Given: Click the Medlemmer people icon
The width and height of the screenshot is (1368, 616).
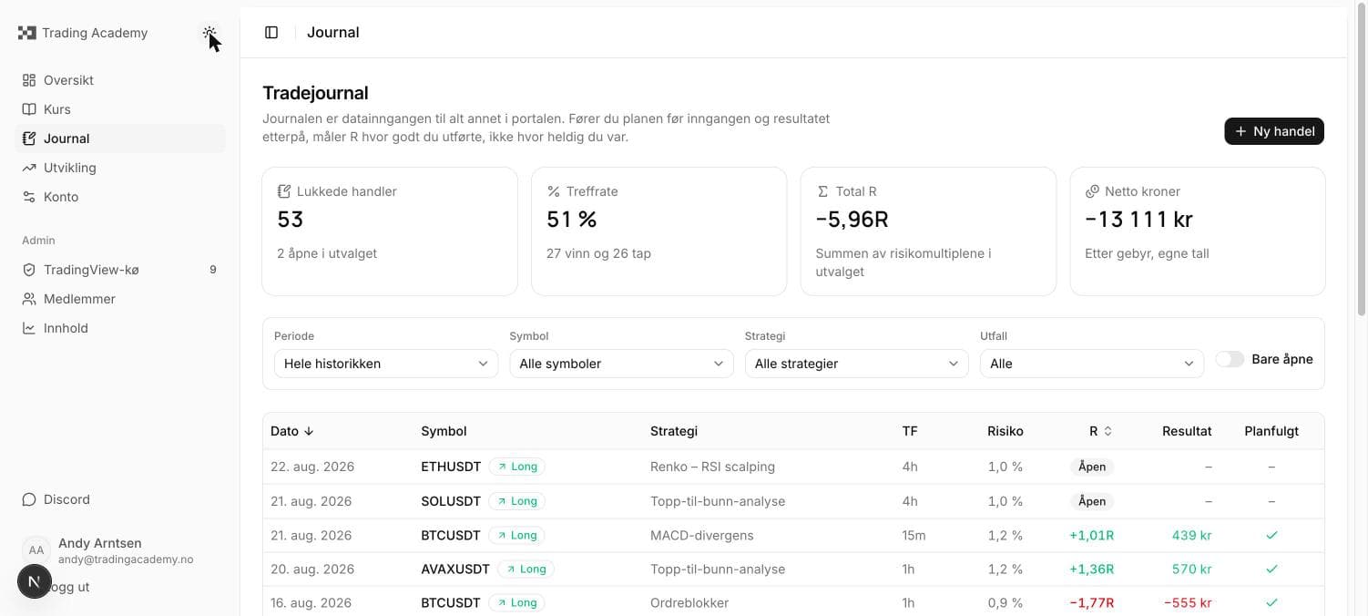Looking at the screenshot, I should click(29, 299).
